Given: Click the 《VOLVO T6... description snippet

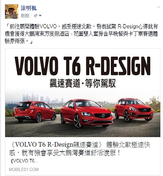Looking at the screenshot, I should click(x=24, y=161).
